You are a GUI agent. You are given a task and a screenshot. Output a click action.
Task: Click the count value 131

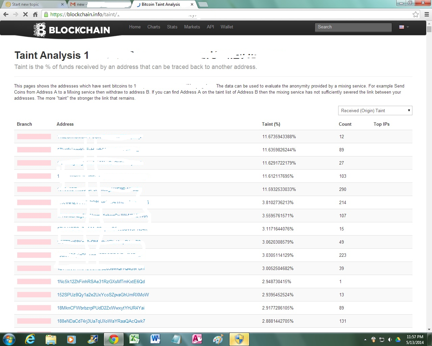tap(343, 321)
